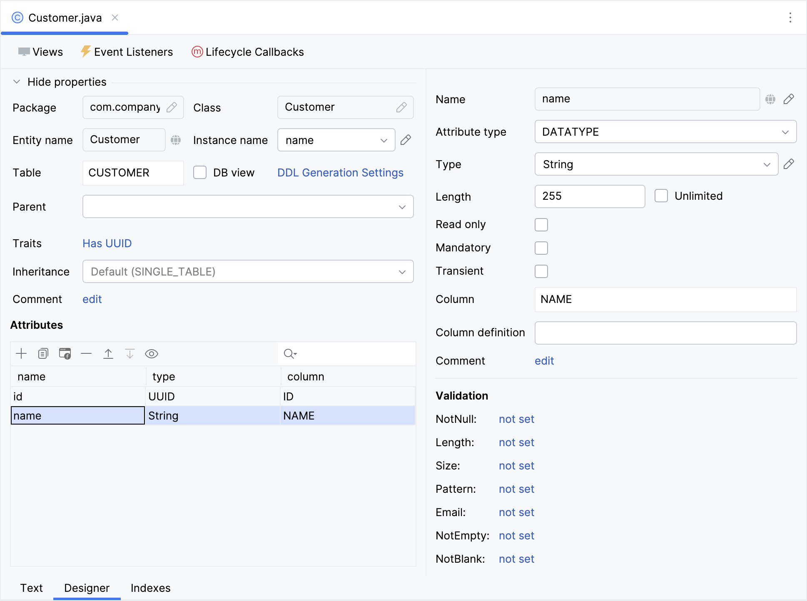This screenshot has height=601, width=807.
Task: Switch to the Indexes tab
Action: point(150,588)
